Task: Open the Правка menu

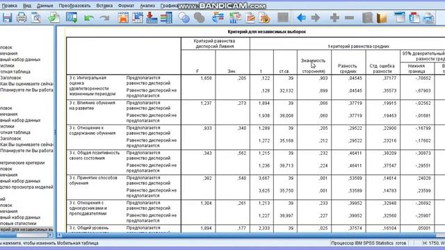Action: point(9,6)
